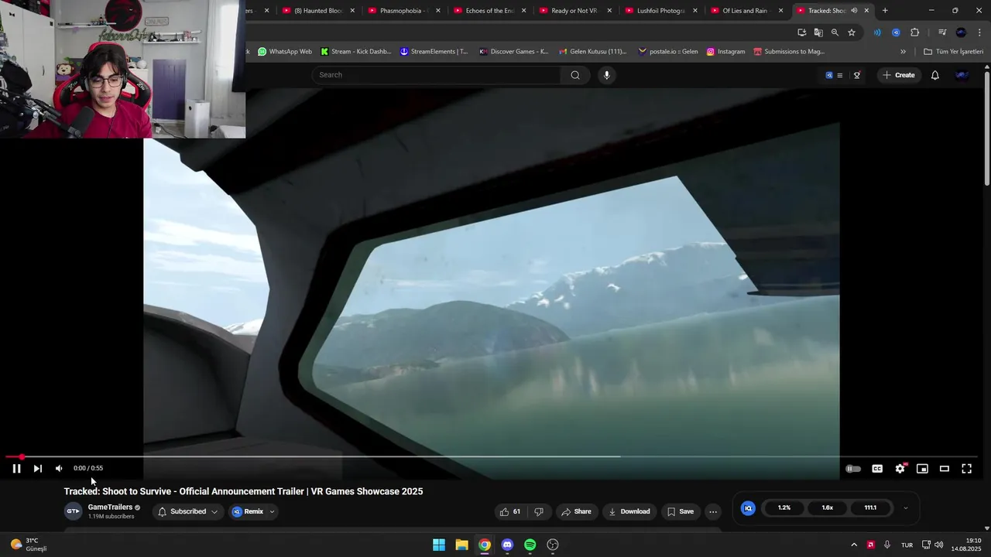
Task: Start voice search with microphone
Action: pyautogui.click(x=606, y=75)
